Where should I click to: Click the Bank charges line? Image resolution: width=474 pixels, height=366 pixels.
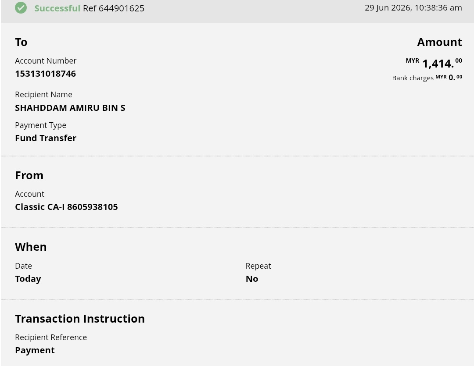pos(427,78)
